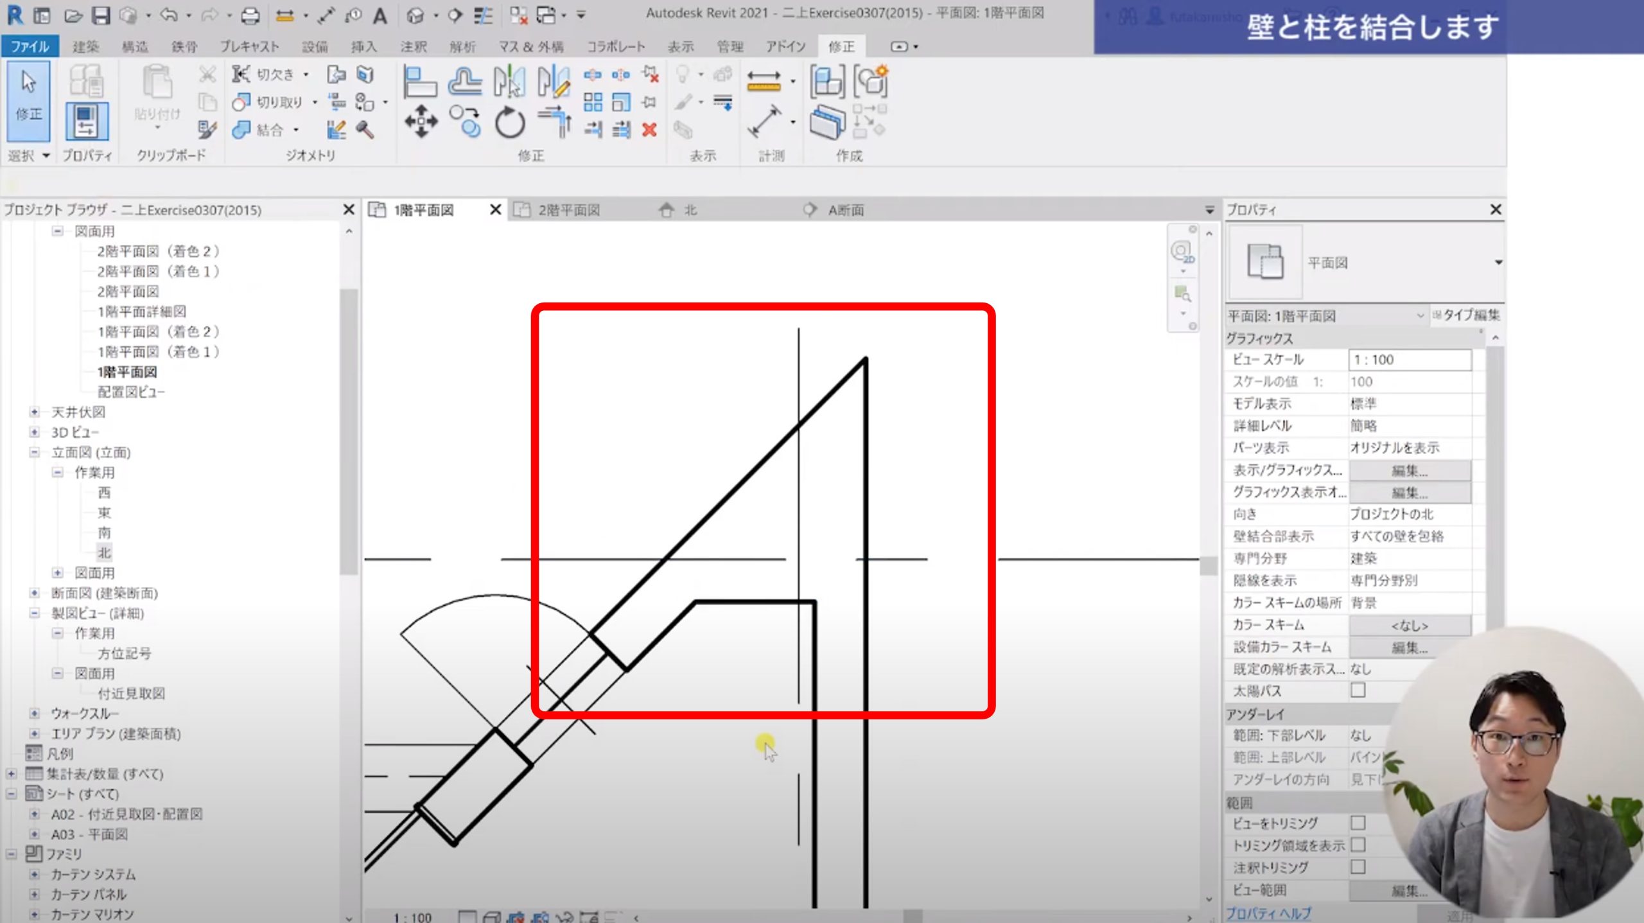Click the Trim/Extend to Corner icon
The width and height of the screenshot is (1644, 923).
coord(555,122)
